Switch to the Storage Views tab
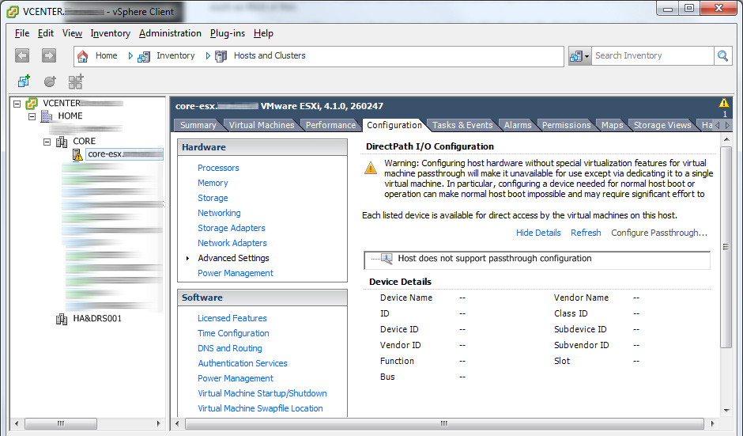 click(x=662, y=125)
